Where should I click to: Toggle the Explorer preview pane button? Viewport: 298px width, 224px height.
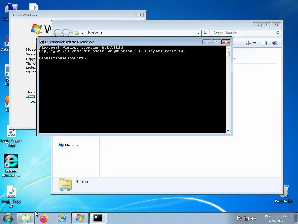click(x=264, y=43)
